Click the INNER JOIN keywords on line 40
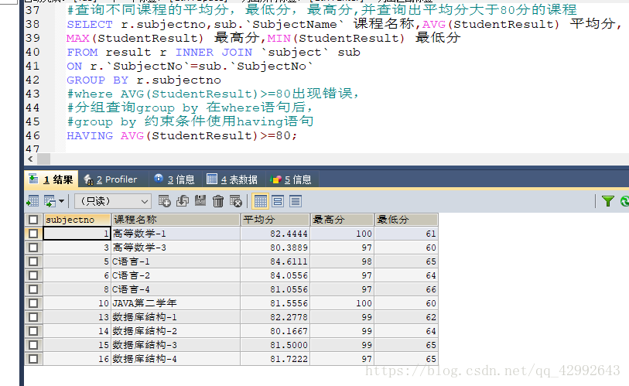 click(214, 53)
